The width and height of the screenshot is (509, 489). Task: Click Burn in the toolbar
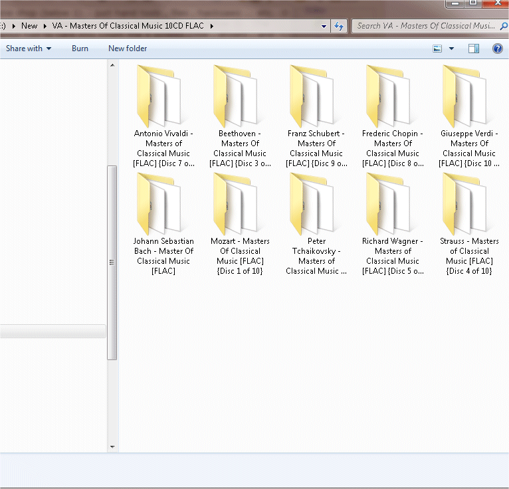click(x=80, y=49)
